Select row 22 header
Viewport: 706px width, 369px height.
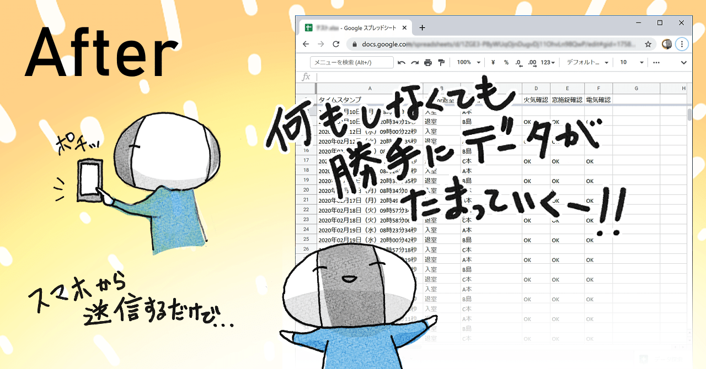point(306,210)
